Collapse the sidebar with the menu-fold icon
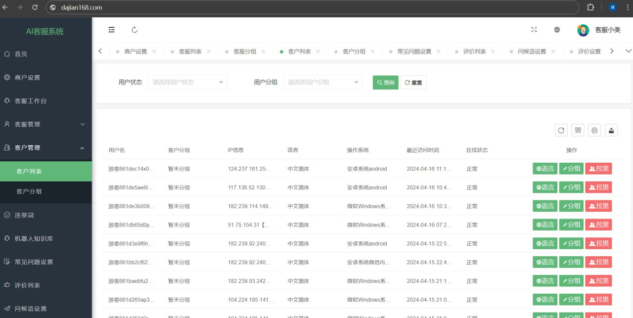The image size is (633, 318). click(111, 30)
